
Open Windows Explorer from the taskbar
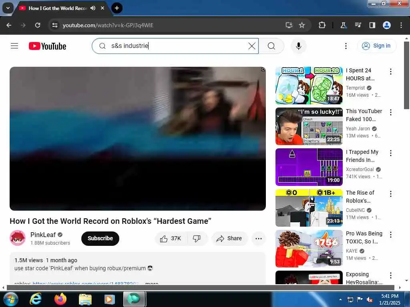[85, 299]
